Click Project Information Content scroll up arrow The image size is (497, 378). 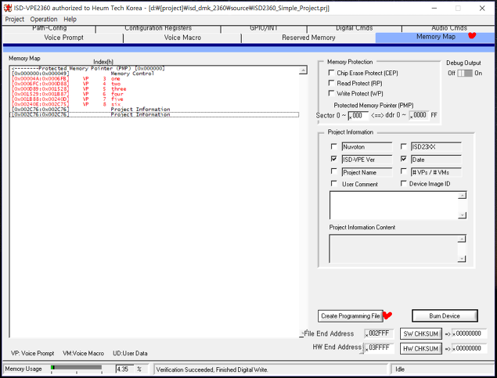[462, 239]
